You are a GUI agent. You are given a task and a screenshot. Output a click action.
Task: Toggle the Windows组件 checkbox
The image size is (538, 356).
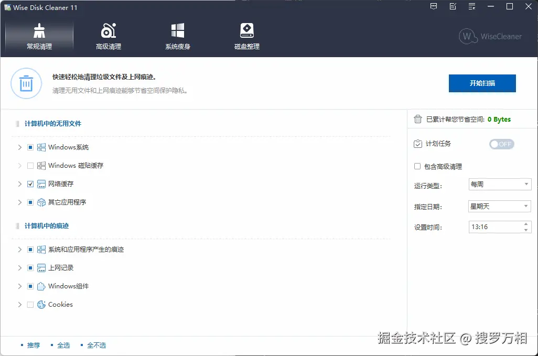coord(30,286)
